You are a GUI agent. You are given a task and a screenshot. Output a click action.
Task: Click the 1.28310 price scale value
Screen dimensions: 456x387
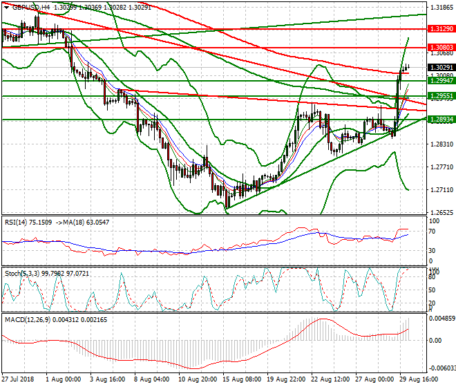pos(441,144)
